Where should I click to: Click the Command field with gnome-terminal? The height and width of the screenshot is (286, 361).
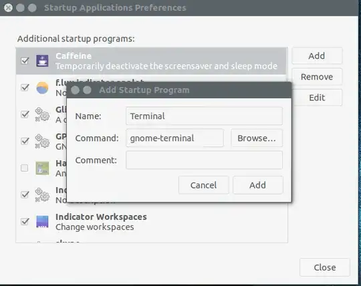tap(174, 138)
